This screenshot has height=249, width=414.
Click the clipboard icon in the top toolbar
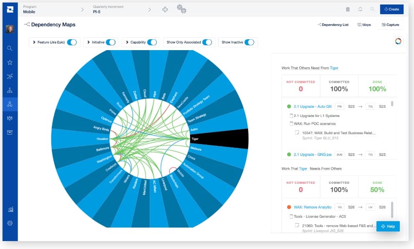(348, 9)
